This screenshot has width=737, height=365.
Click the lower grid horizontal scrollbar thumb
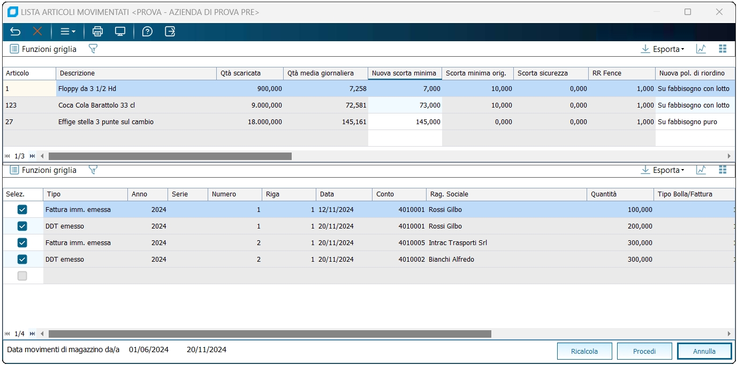point(270,334)
